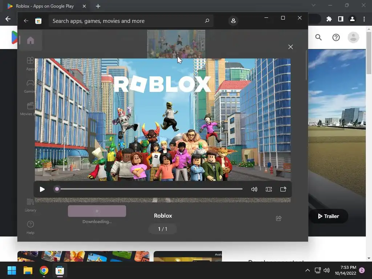Click the video progress slider handle
The width and height of the screenshot is (372, 279).
click(57, 189)
